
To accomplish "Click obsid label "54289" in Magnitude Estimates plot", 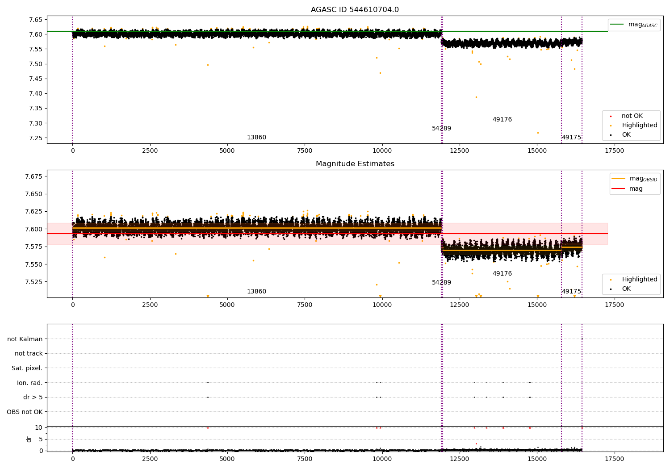I will tap(441, 283).
